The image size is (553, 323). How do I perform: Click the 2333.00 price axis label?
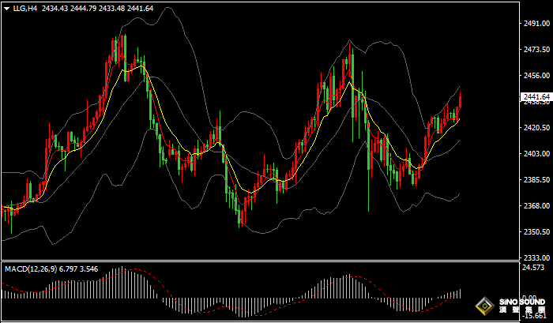536,258
